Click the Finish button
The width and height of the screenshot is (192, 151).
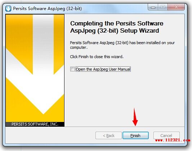(135, 136)
